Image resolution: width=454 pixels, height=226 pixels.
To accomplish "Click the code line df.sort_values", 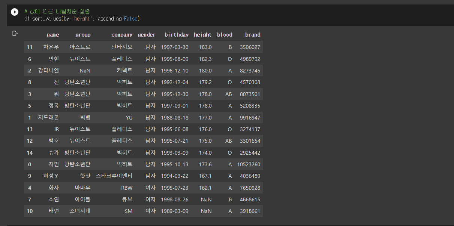I will coord(82,18).
